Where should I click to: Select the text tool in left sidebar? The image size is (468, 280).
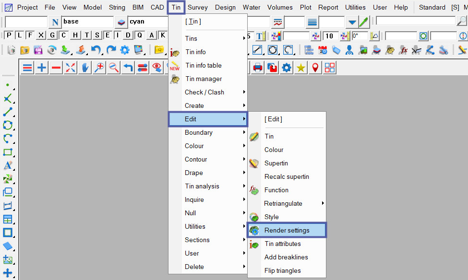8,165
